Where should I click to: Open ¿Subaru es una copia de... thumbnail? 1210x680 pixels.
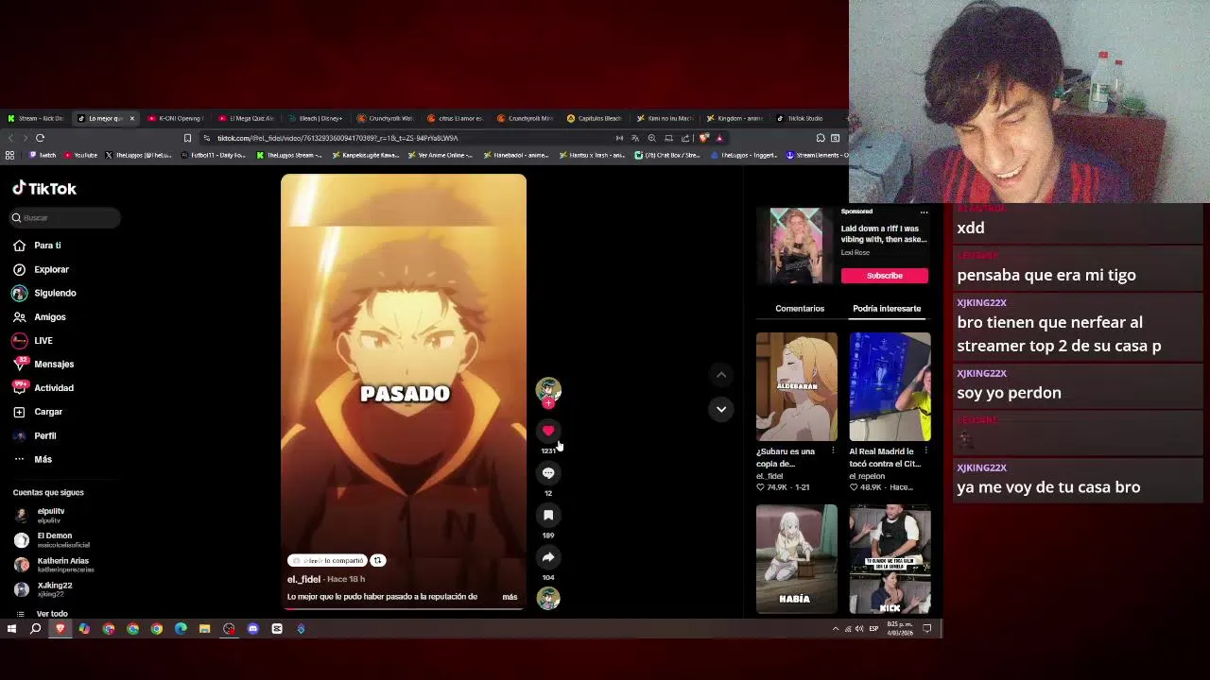(x=797, y=386)
